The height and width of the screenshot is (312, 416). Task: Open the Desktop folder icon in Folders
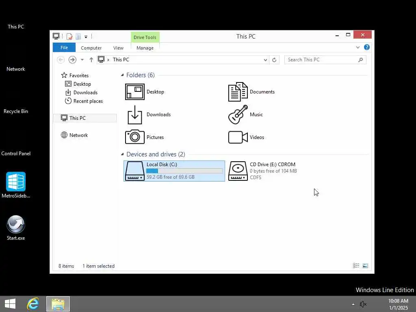(x=135, y=92)
